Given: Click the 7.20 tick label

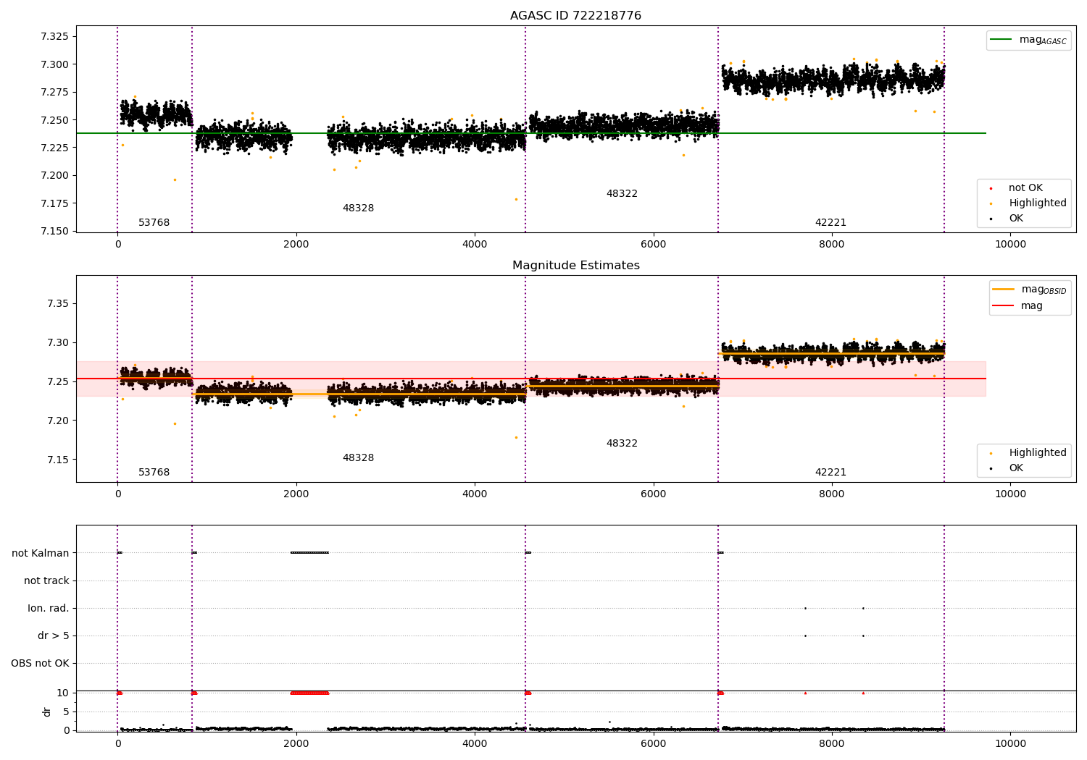Looking at the screenshot, I should (58, 421).
